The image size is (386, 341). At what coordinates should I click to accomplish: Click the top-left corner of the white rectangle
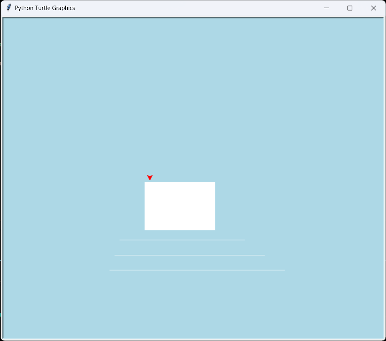click(145, 183)
